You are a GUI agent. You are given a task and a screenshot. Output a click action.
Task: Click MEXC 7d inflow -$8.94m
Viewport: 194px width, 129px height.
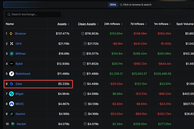(x=141, y=104)
